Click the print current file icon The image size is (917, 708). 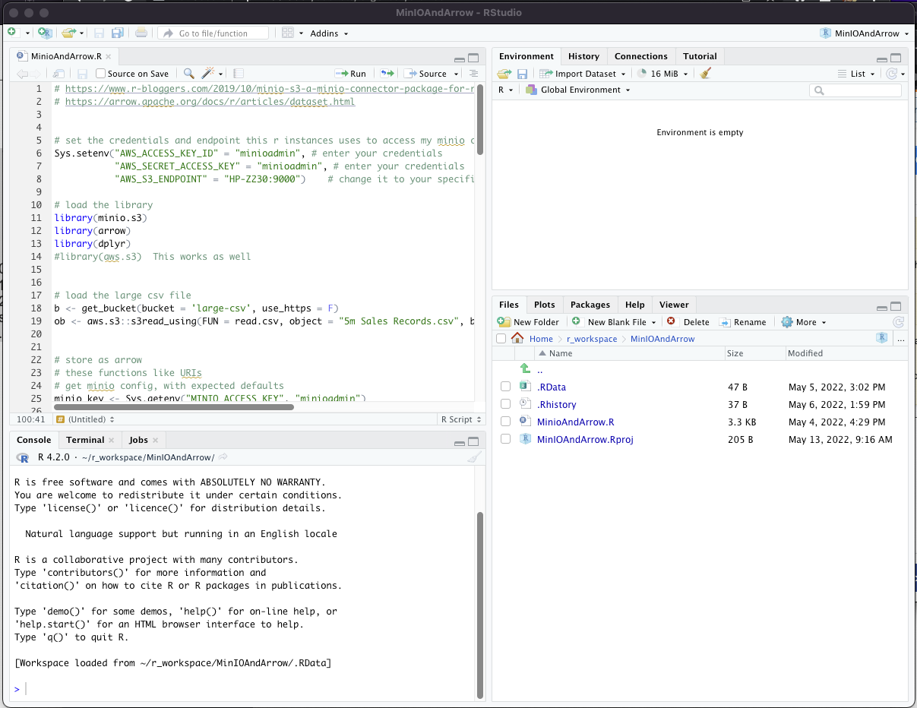141,33
